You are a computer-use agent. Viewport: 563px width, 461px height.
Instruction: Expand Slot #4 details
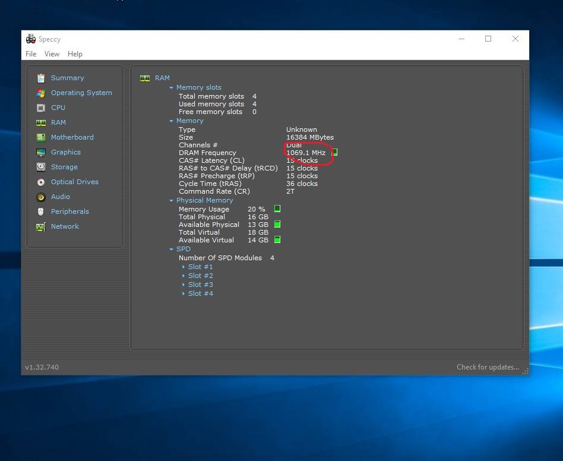tap(184, 293)
